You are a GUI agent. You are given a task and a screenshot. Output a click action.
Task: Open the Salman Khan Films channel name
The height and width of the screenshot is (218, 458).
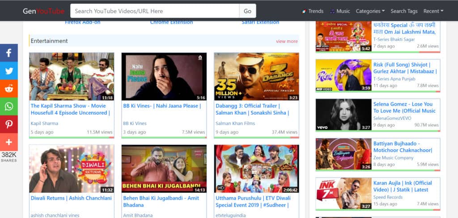coord(235,123)
